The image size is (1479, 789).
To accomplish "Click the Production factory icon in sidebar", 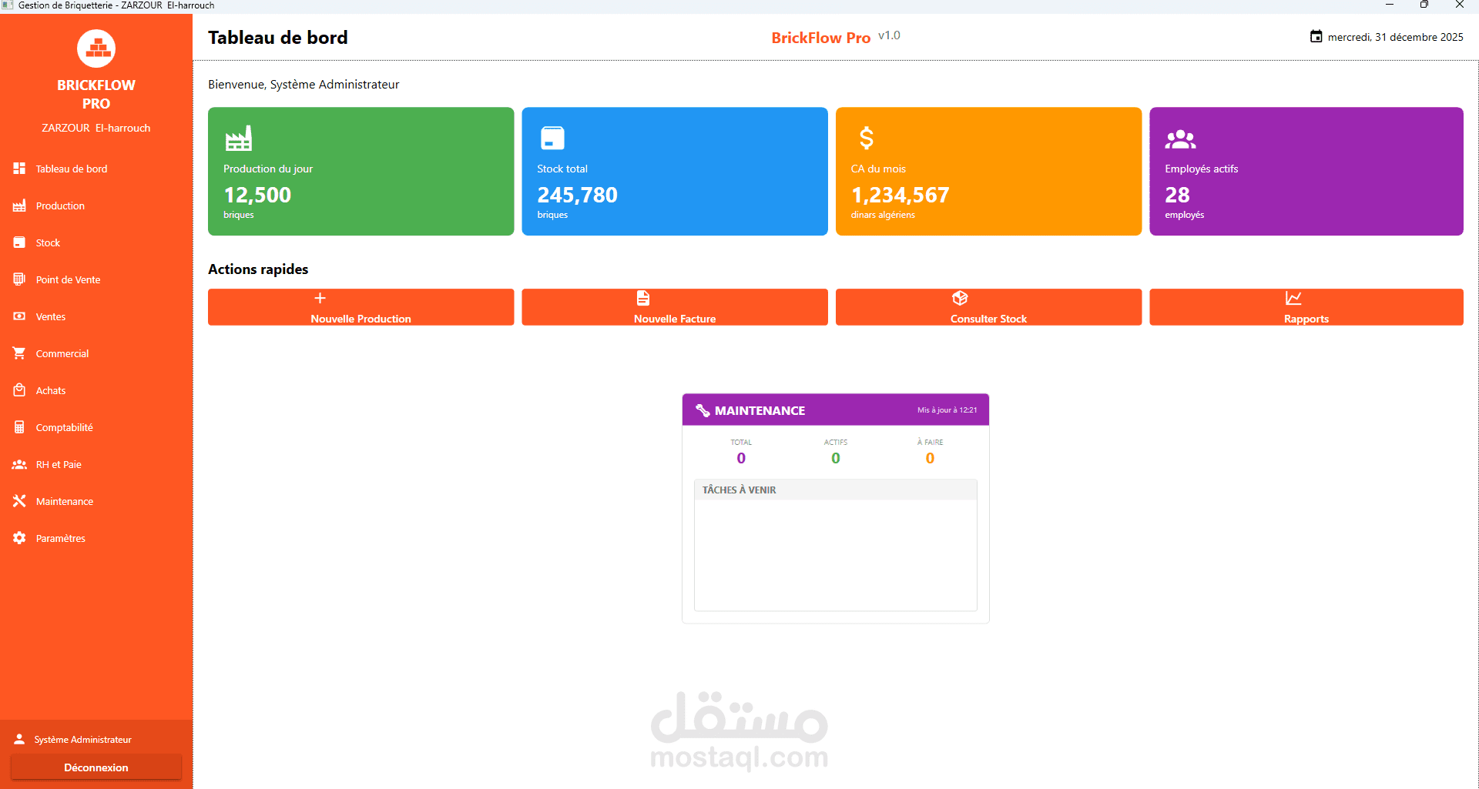I will coord(19,206).
